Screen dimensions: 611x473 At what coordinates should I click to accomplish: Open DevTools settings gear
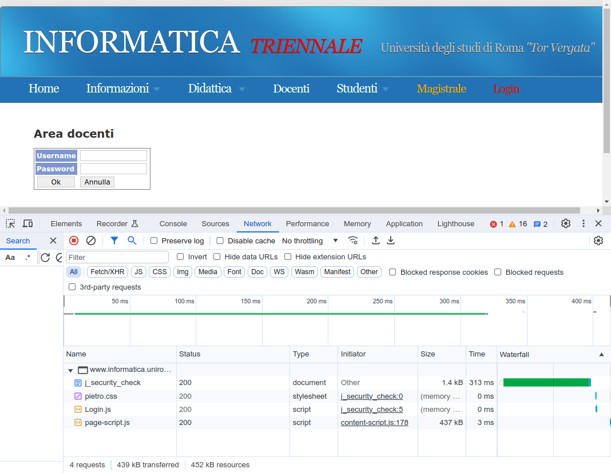(x=566, y=224)
